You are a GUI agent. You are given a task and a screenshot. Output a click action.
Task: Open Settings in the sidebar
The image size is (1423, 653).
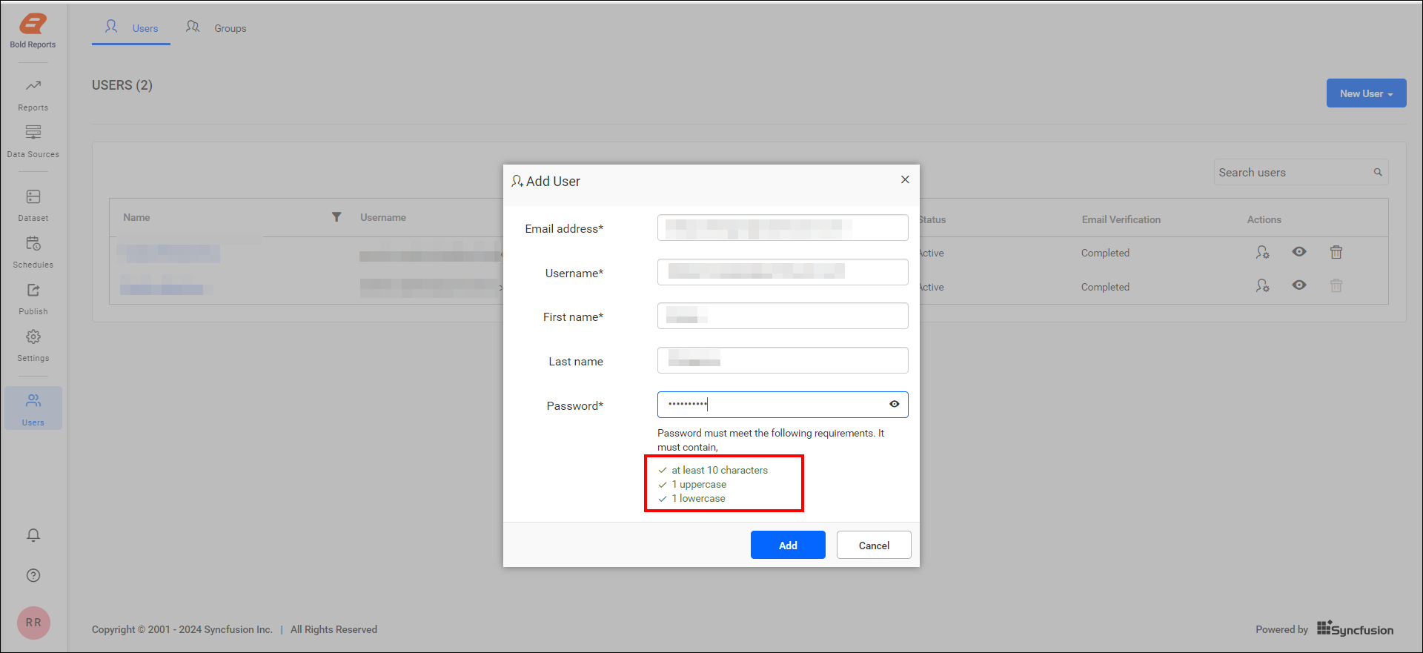click(33, 345)
